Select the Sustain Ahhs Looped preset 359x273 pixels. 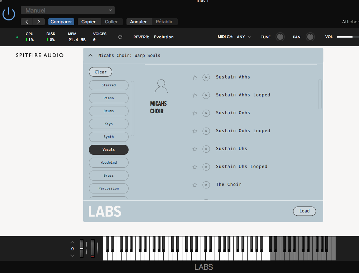(x=243, y=95)
